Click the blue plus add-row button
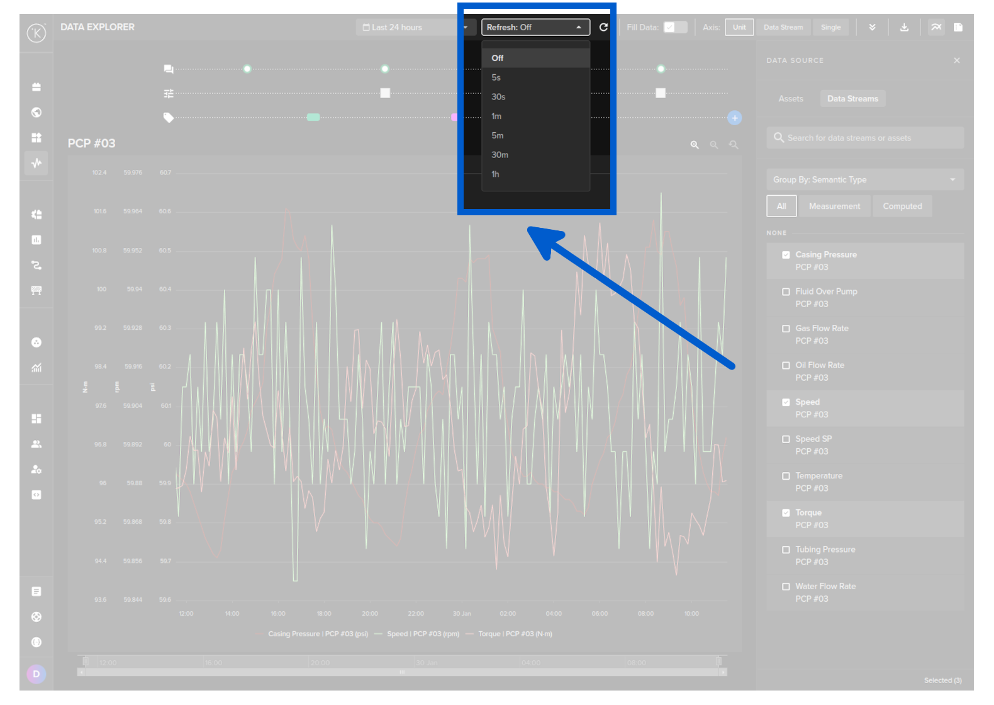This screenshot has height=705, width=994. [734, 118]
